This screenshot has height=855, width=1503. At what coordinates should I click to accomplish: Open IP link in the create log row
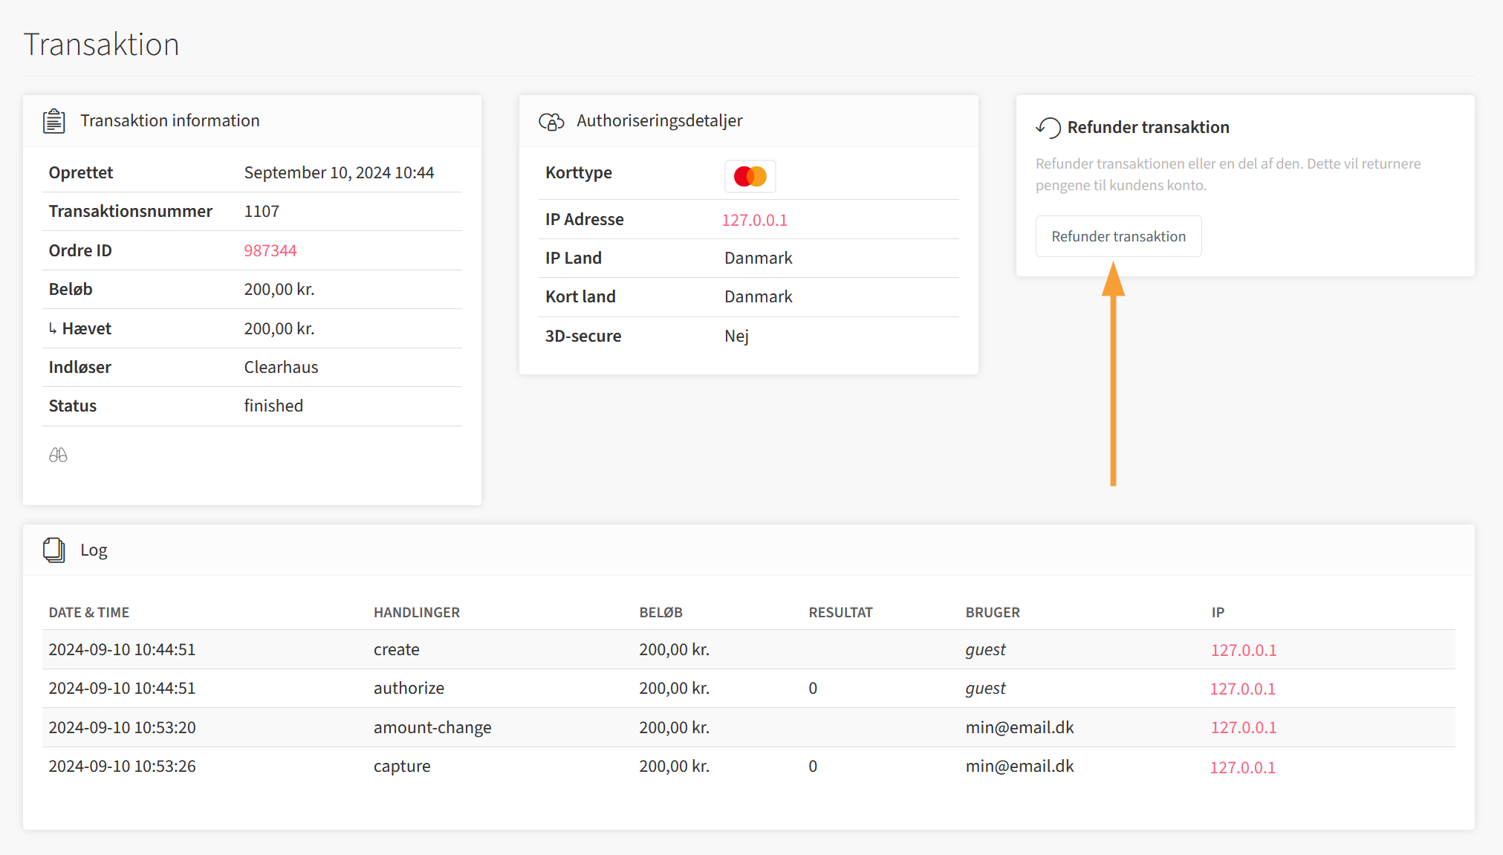pyautogui.click(x=1244, y=650)
